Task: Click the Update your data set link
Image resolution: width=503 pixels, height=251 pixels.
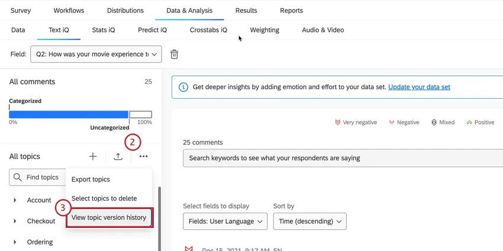Action: pos(419,87)
